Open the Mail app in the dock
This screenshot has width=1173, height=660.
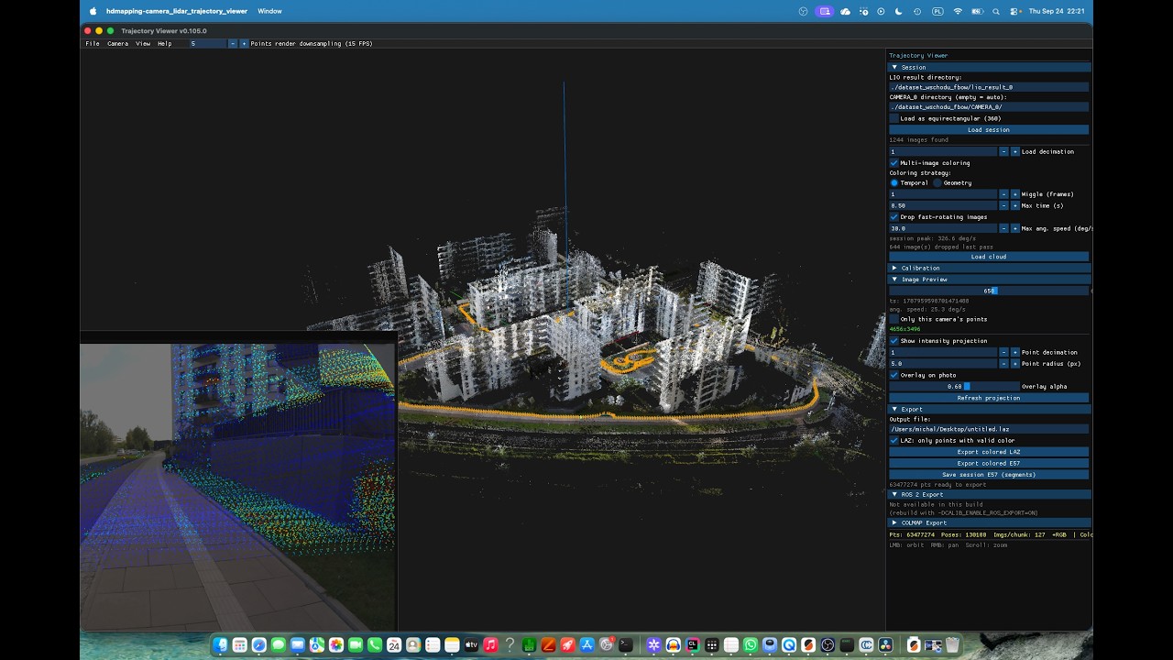[x=298, y=645]
